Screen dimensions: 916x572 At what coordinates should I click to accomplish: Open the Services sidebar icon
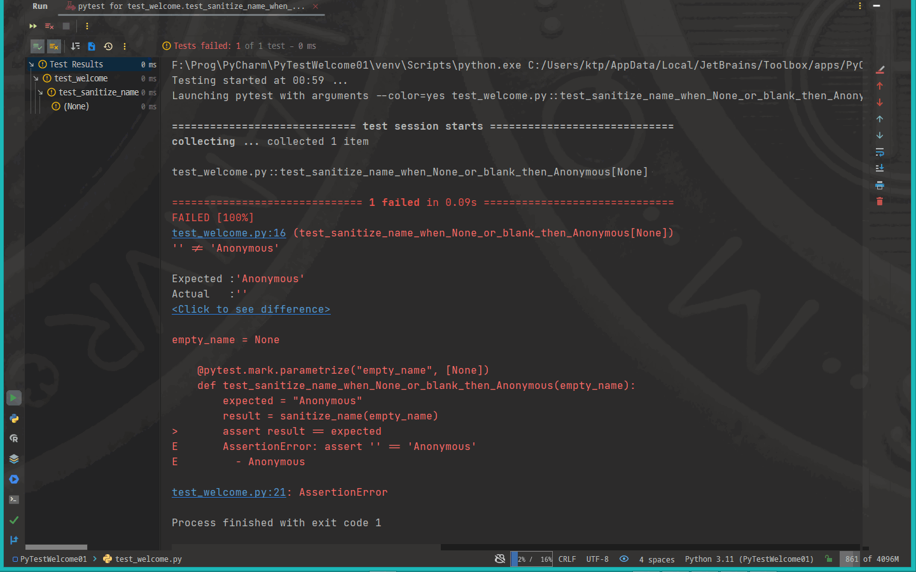[x=14, y=479]
